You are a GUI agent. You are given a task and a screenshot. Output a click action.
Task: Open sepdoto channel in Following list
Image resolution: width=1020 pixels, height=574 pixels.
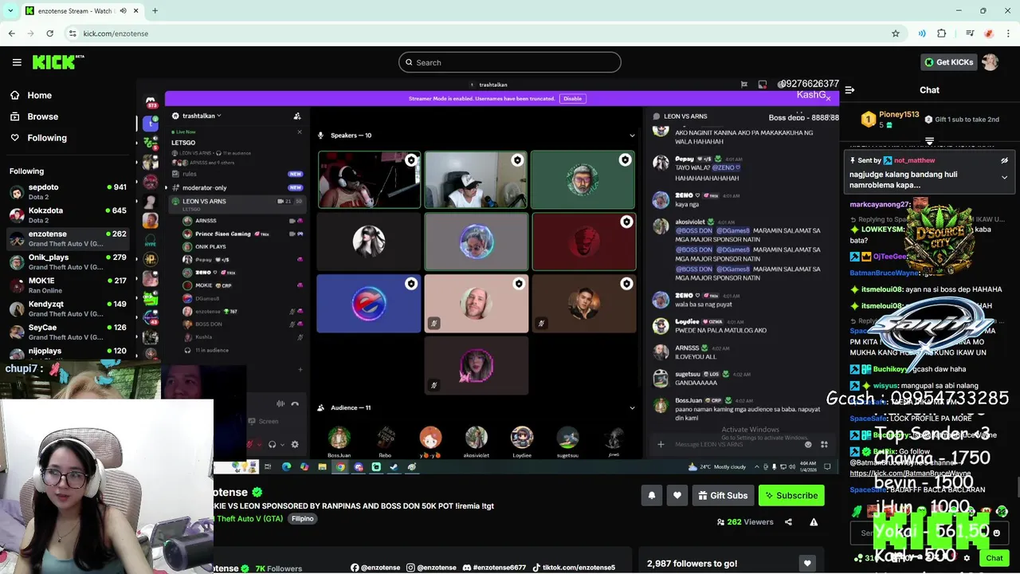click(68, 192)
